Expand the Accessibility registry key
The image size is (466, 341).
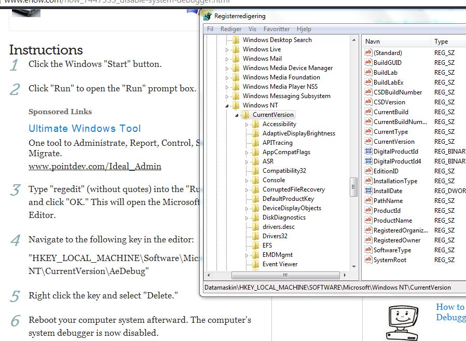[x=246, y=124]
